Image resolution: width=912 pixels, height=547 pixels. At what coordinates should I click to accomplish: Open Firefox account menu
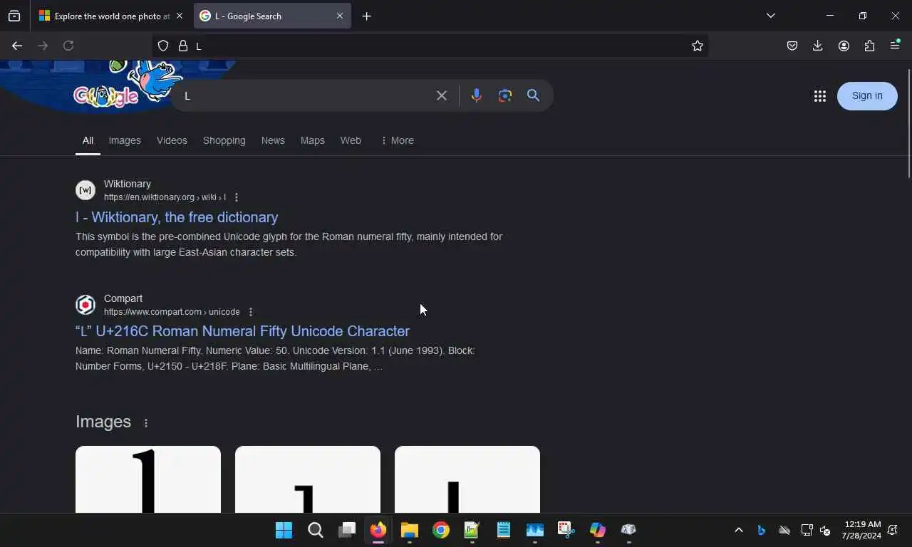844,46
